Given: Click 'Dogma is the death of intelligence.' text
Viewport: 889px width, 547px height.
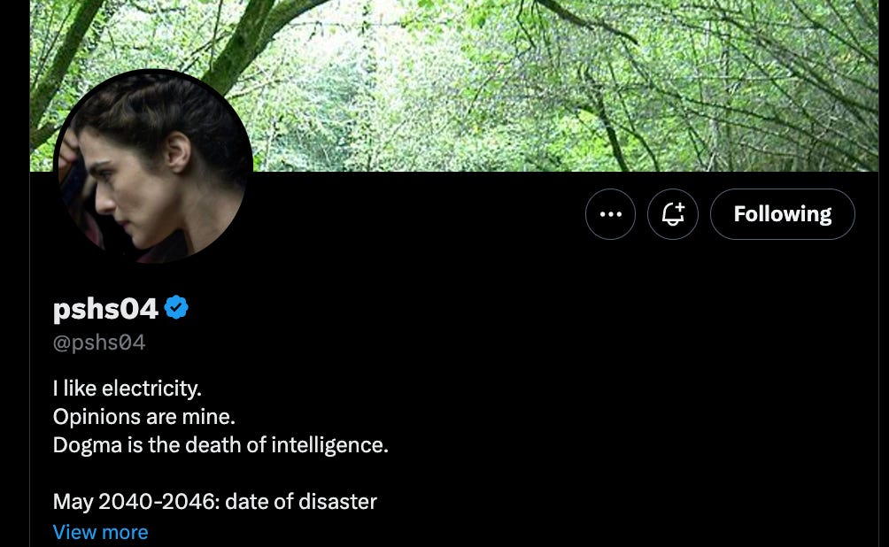Looking at the screenshot, I should [220, 445].
